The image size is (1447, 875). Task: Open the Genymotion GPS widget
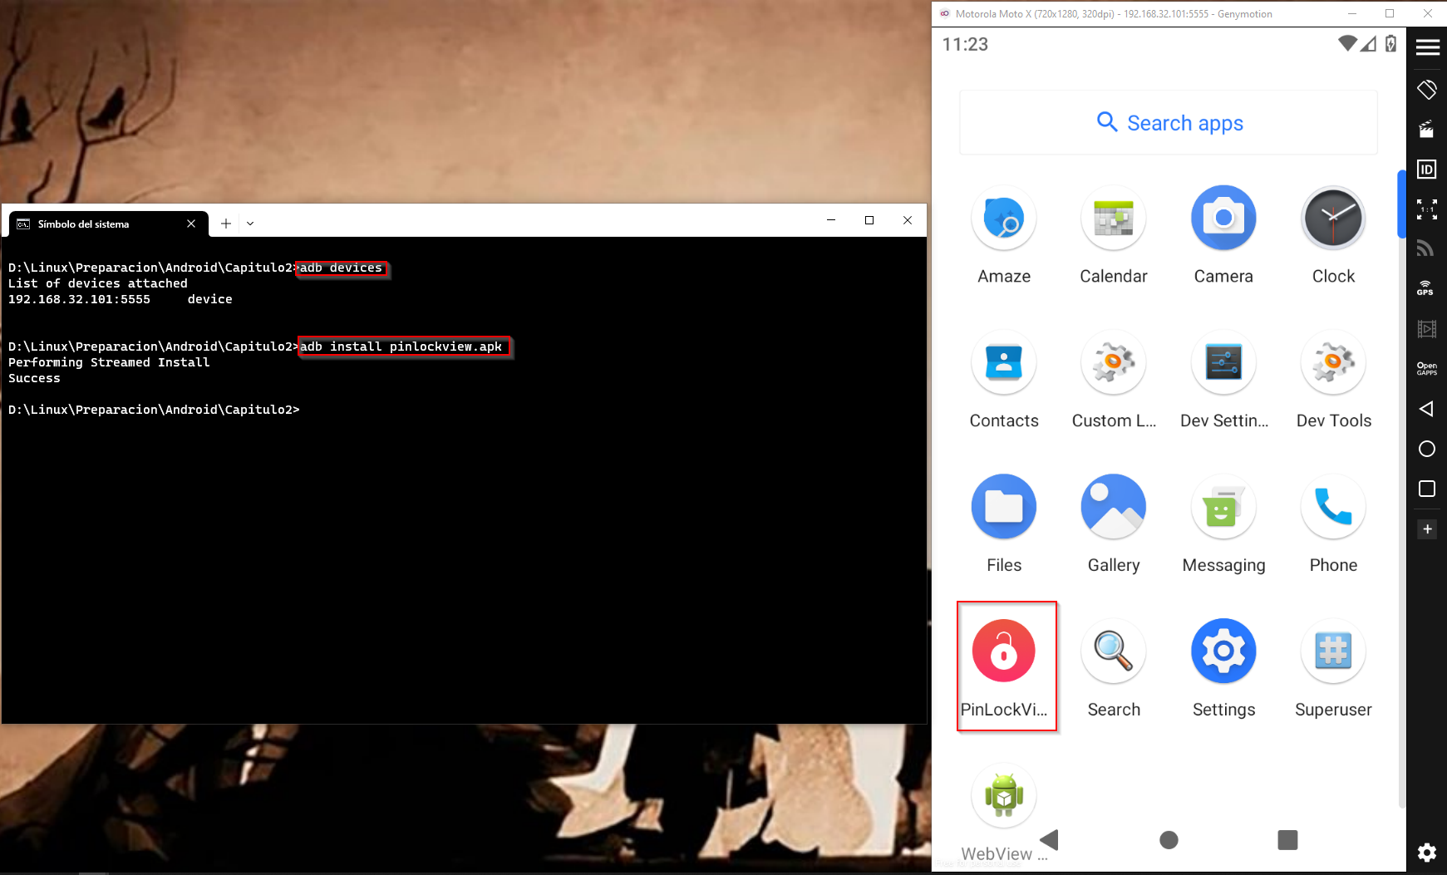point(1426,288)
